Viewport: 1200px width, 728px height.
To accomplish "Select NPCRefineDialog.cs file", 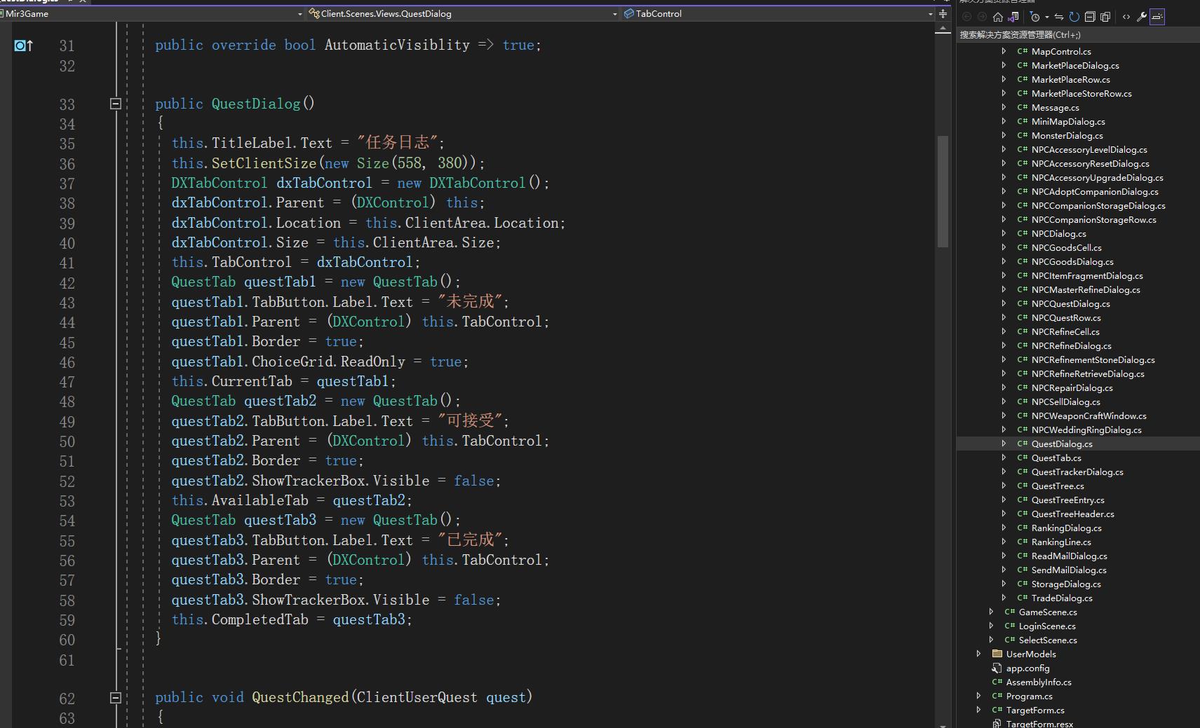I will [x=1072, y=345].
